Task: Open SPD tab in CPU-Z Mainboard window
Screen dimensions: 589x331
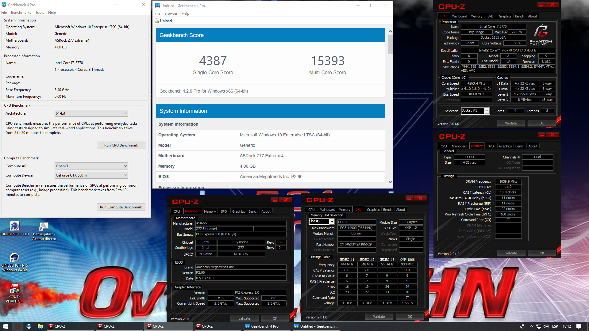Action: coord(224,211)
